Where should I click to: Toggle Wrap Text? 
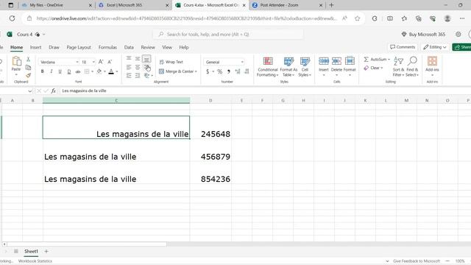(171, 62)
